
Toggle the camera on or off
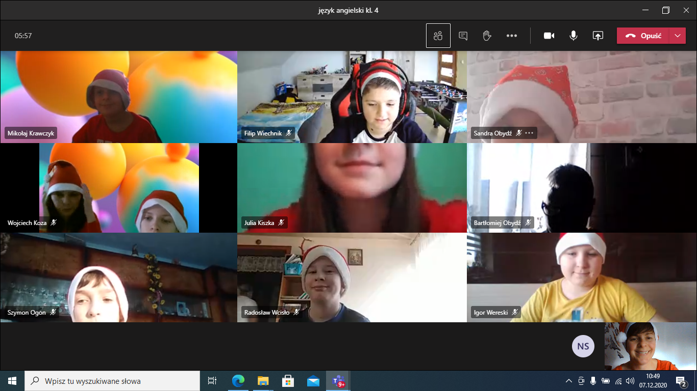coord(549,36)
